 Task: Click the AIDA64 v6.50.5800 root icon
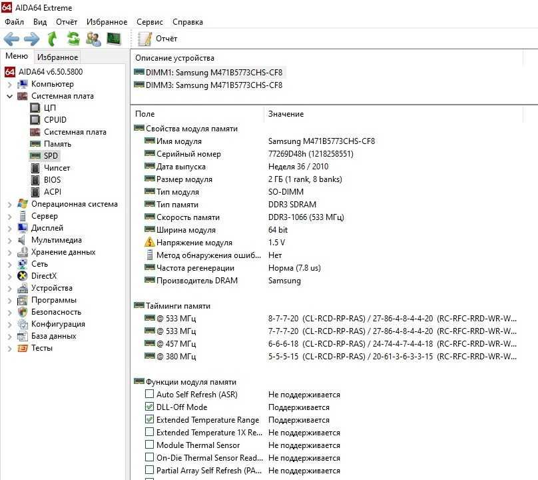9,72
